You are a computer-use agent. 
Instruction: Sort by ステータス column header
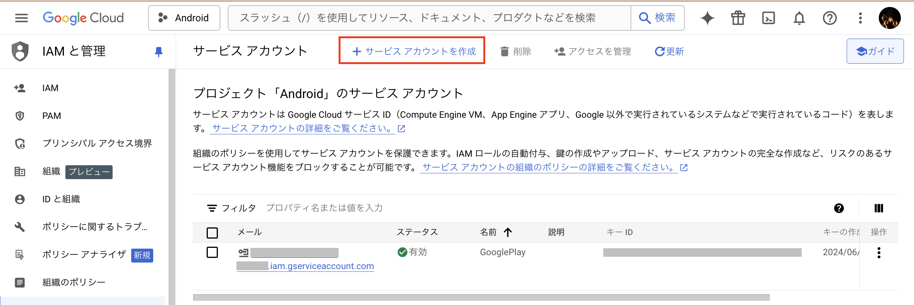click(x=417, y=232)
